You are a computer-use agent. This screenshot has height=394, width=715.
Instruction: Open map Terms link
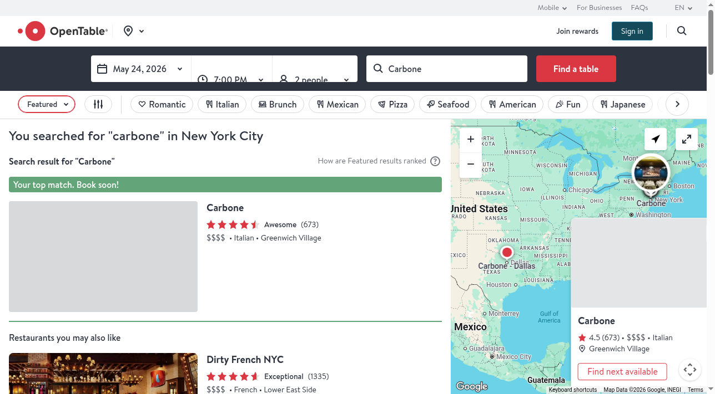point(696,390)
